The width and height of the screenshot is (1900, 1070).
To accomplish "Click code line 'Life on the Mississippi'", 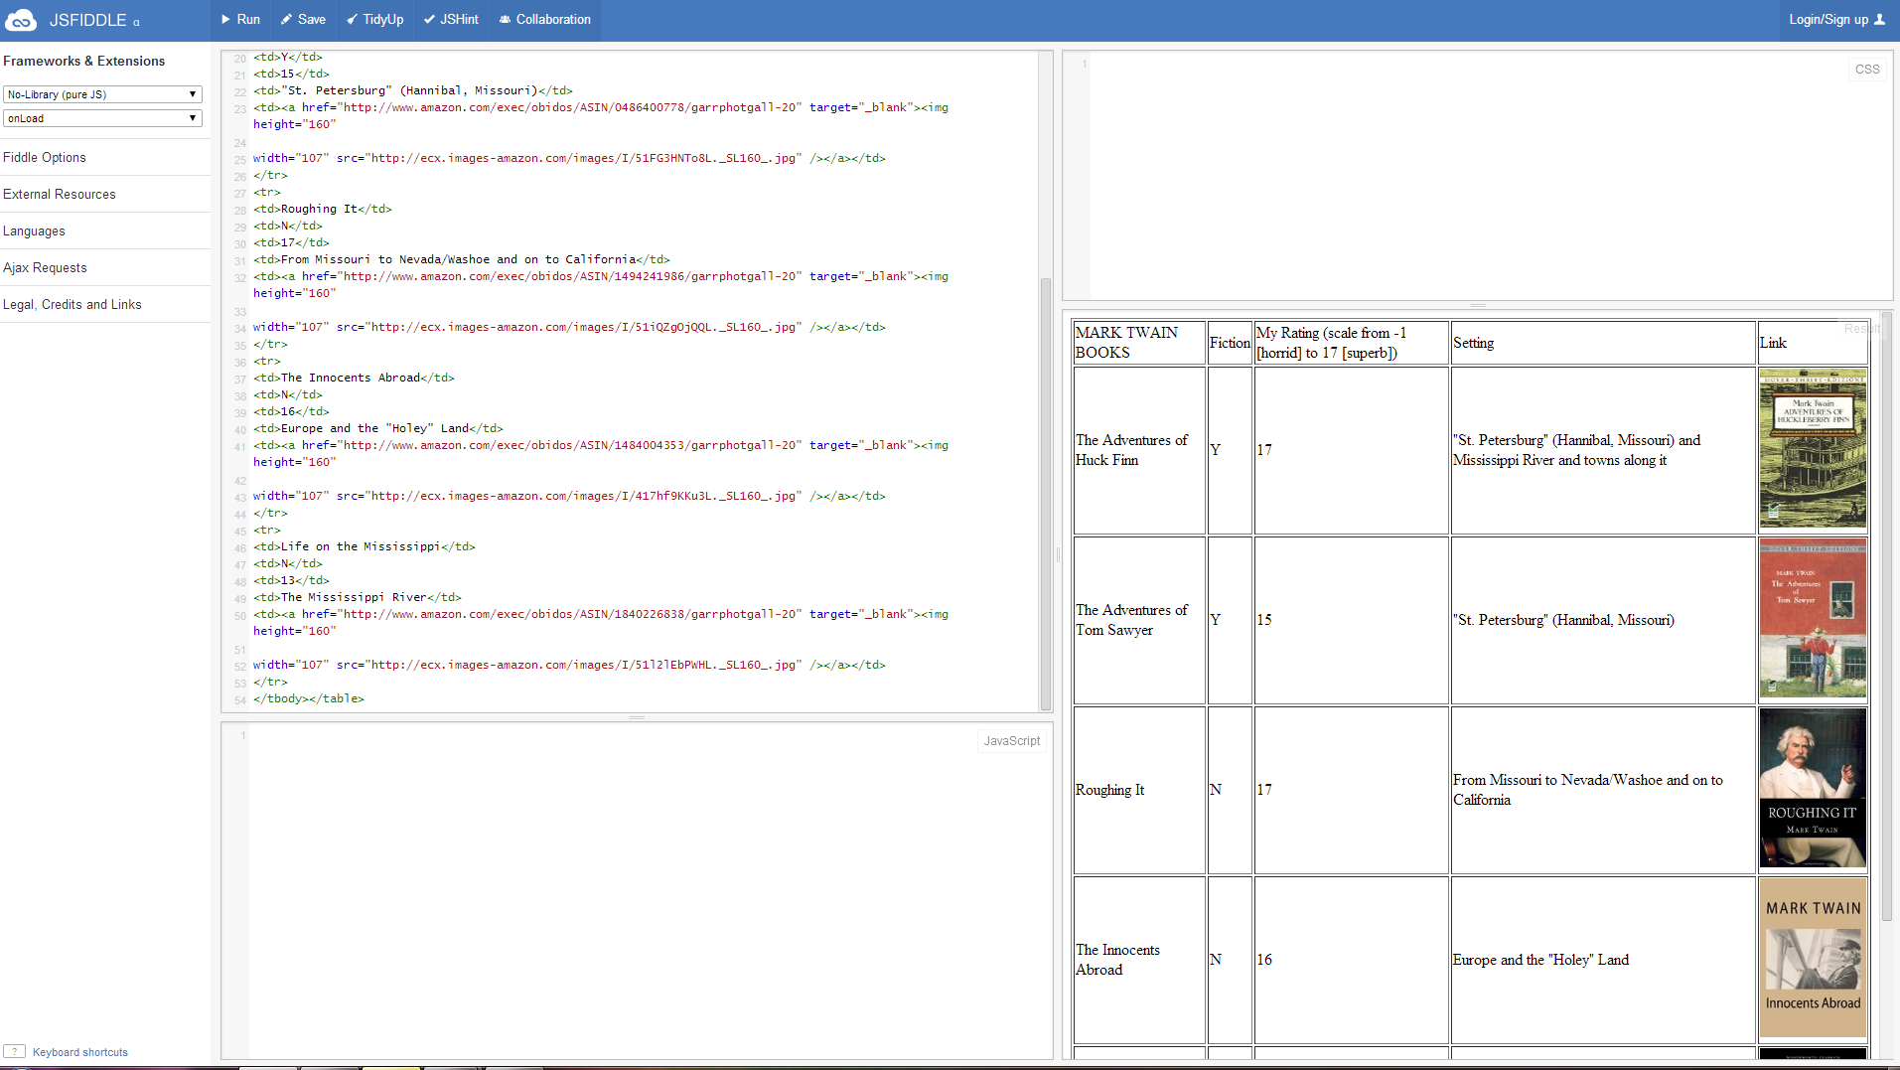I will pyautogui.click(x=365, y=547).
